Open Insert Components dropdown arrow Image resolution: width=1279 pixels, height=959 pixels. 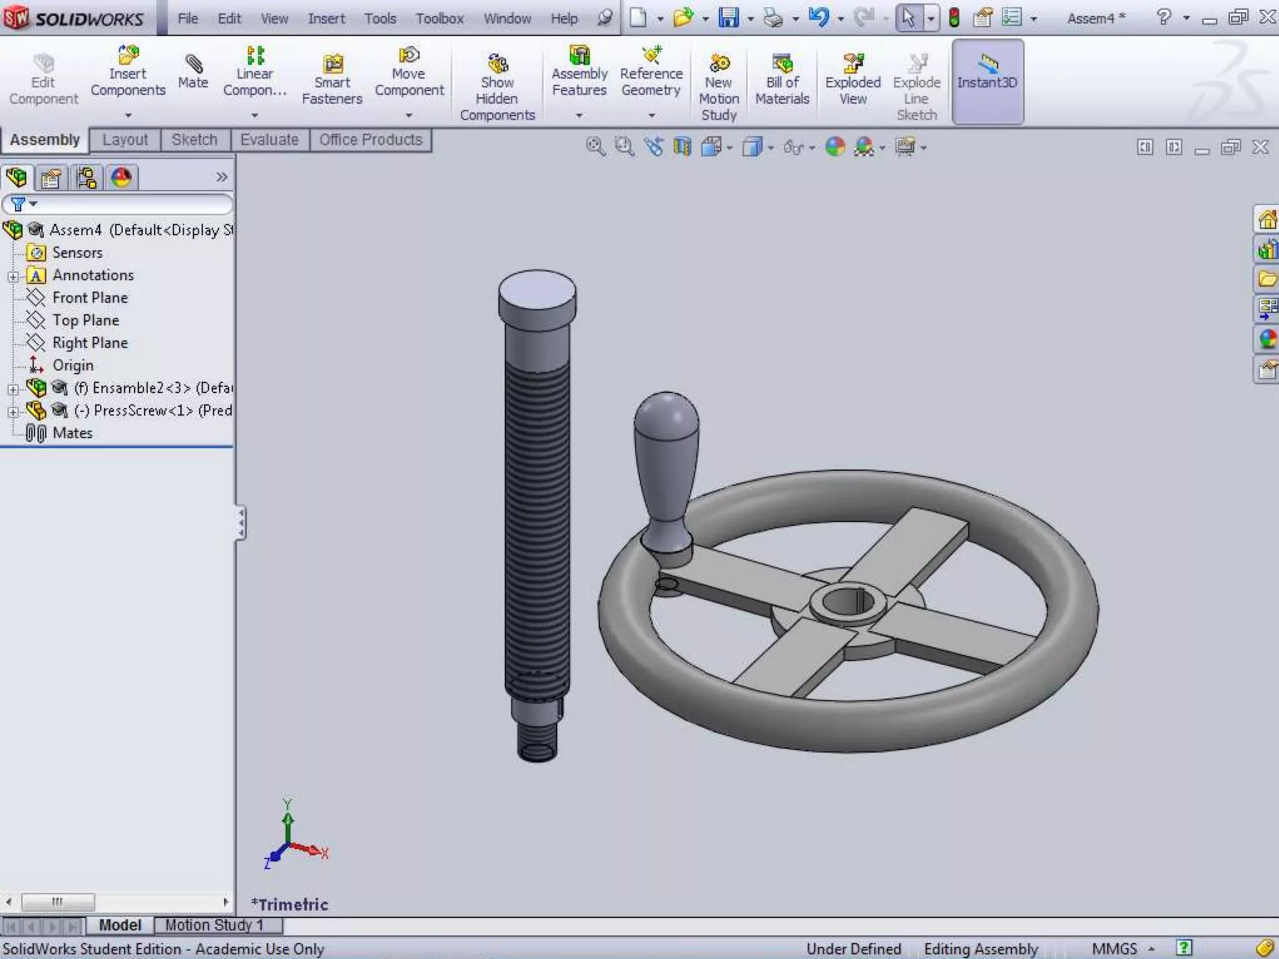point(128,116)
